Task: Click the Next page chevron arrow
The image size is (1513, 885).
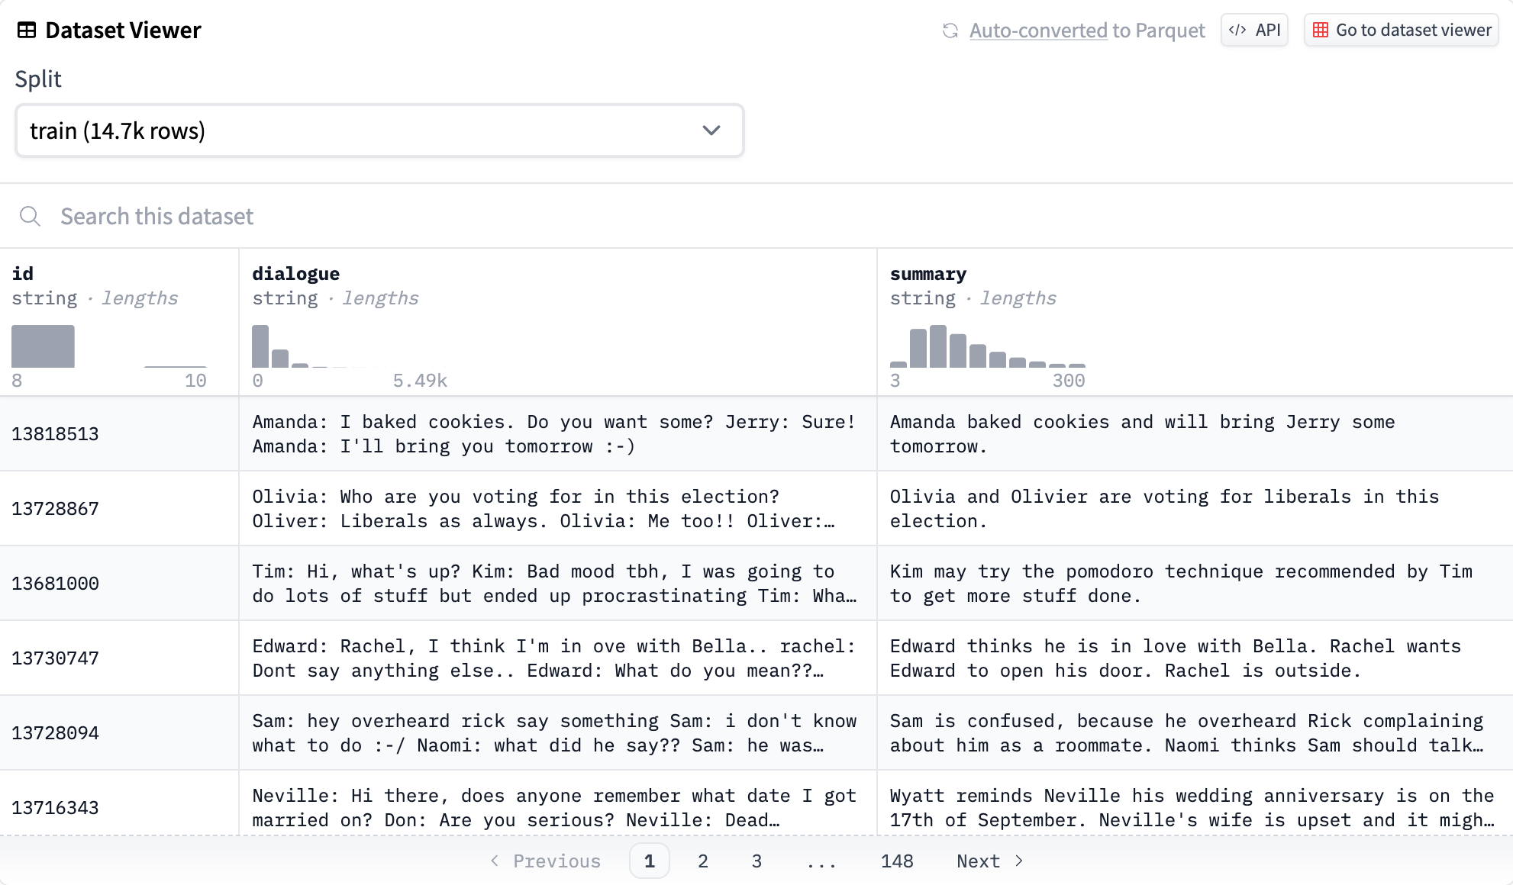Action: 1019,861
